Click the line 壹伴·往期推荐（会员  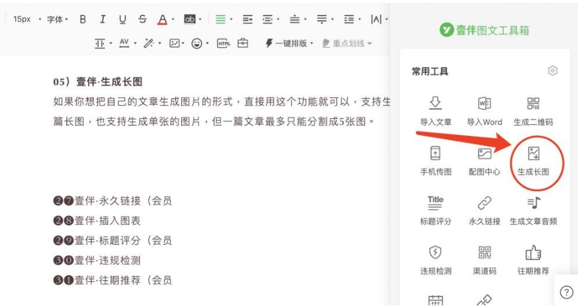(112, 280)
